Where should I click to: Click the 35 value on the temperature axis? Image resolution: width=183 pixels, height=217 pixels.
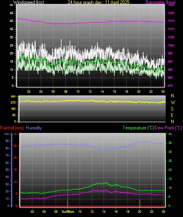pos(170,143)
